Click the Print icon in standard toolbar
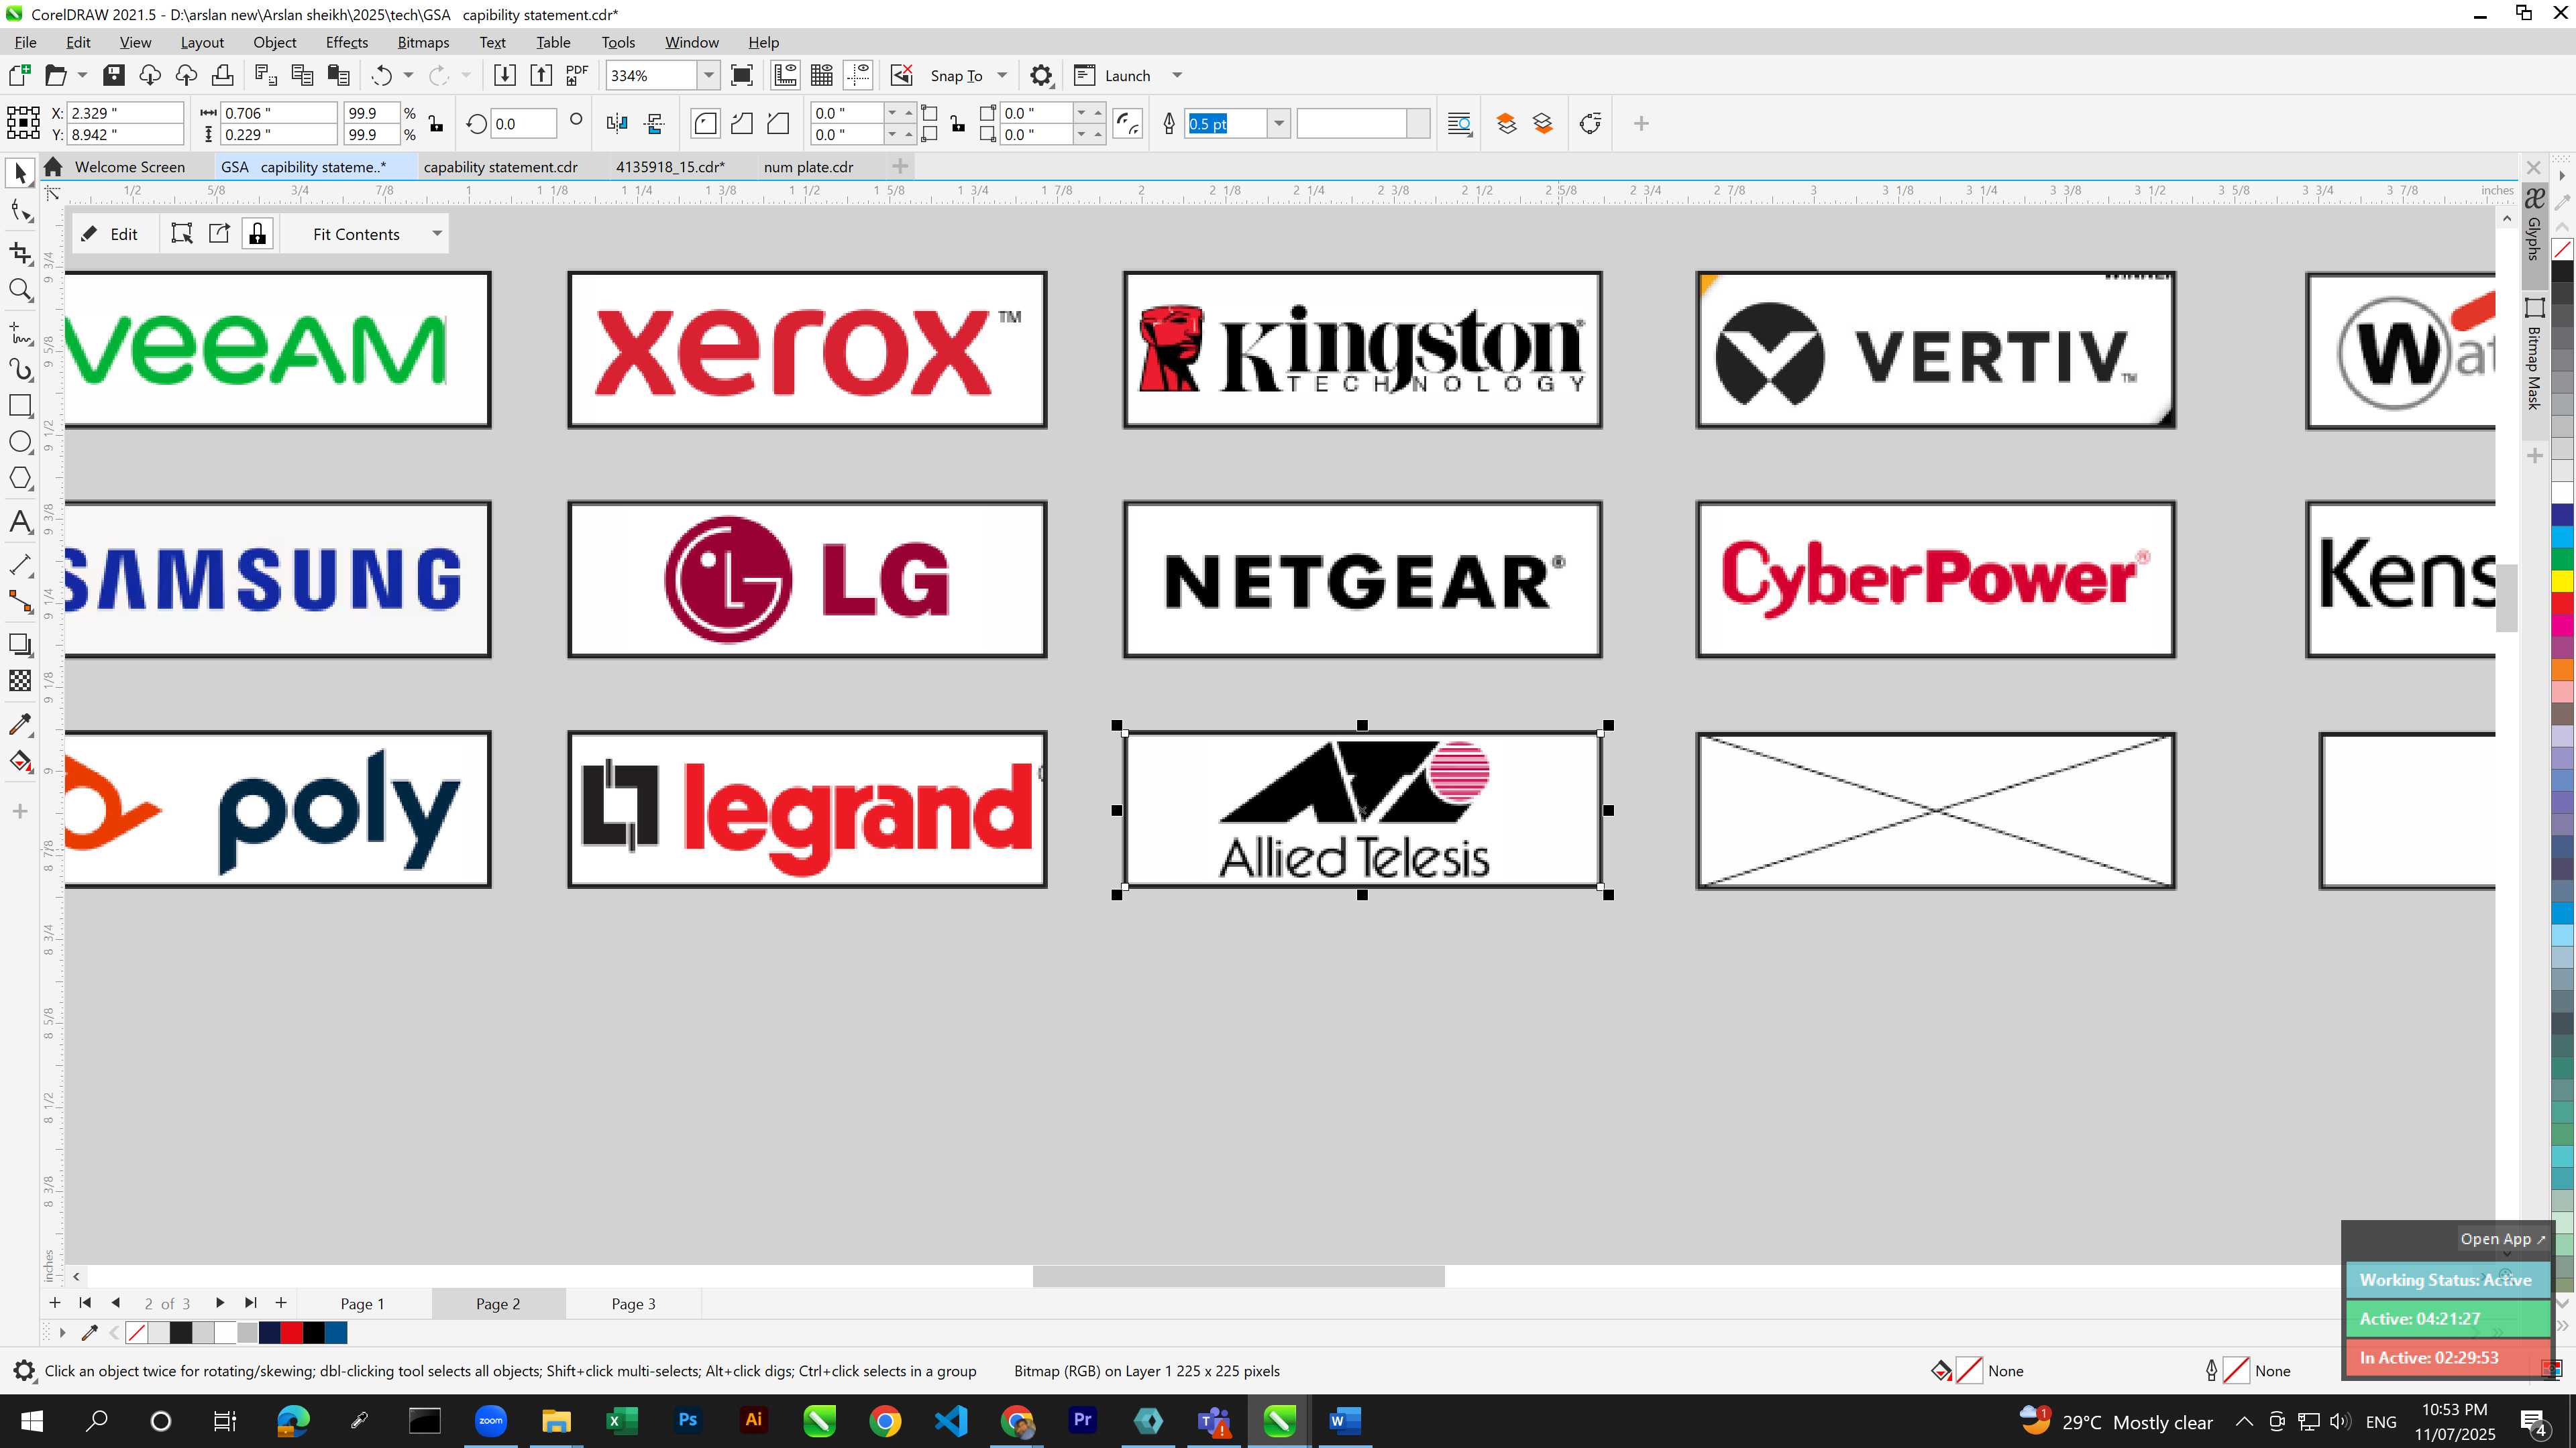This screenshot has height=1448, width=2576. [222, 76]
